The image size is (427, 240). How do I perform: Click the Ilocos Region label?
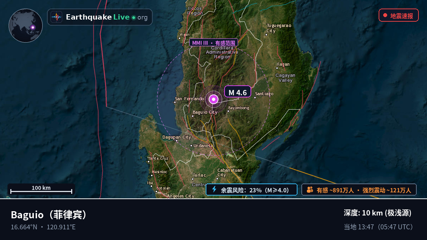(x=195, y=11)
